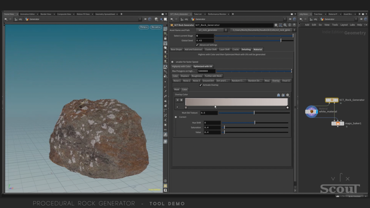Remove ramp point with the x button
The height and width of the screenshot is (208, 370).
pos(177,100)
